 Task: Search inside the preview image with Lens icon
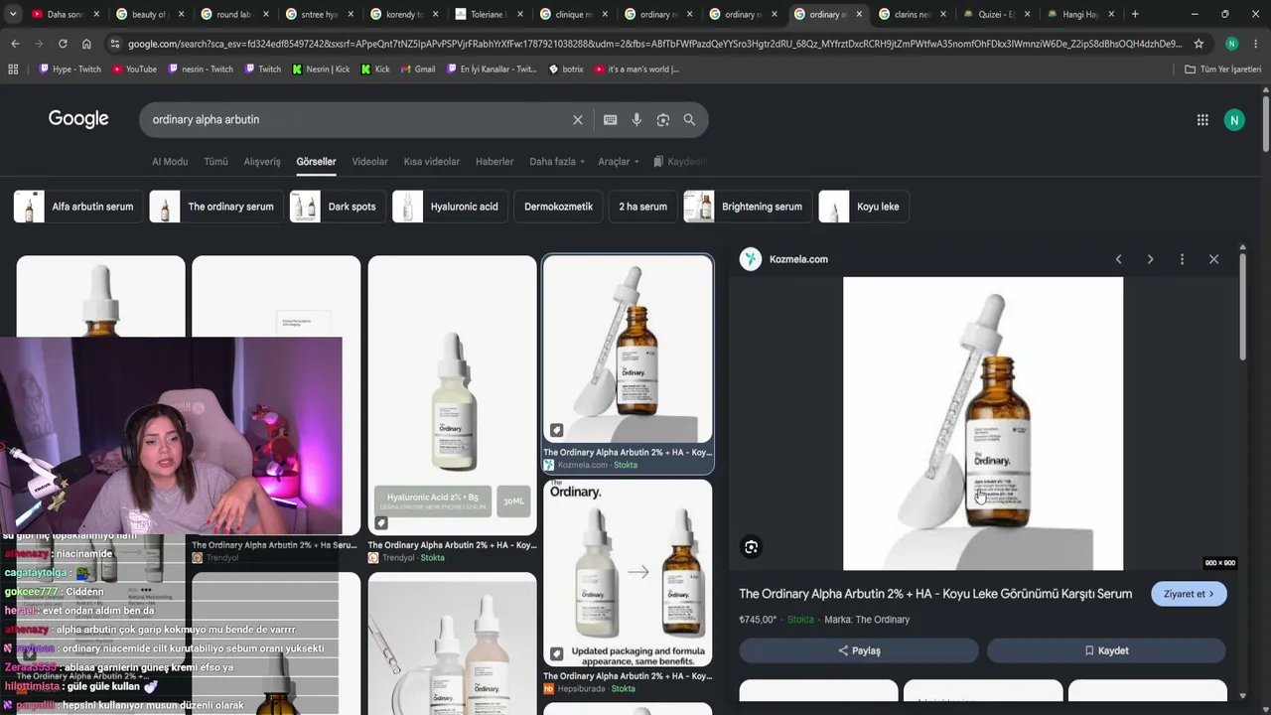point(752,547)
